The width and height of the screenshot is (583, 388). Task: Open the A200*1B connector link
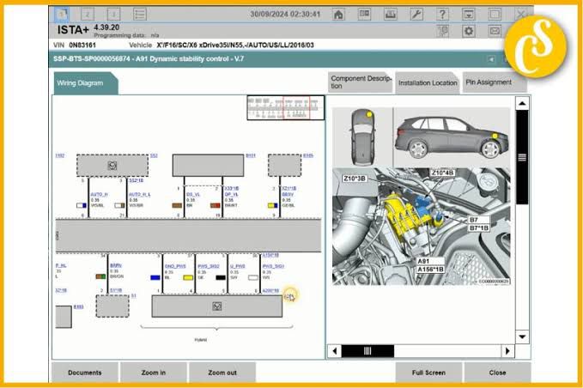click(x=270, y=291)
